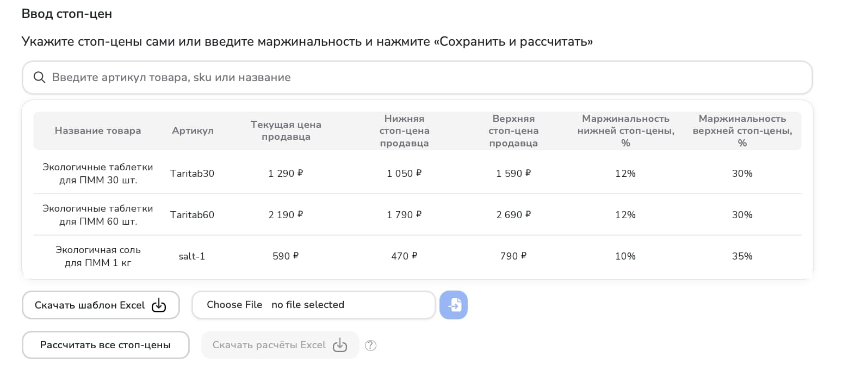
Task: Click article 'Taritab60'
Action: coord(192,215)
